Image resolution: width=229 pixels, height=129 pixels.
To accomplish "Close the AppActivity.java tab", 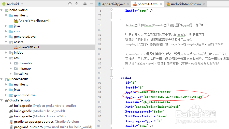I will coord(128,4).
